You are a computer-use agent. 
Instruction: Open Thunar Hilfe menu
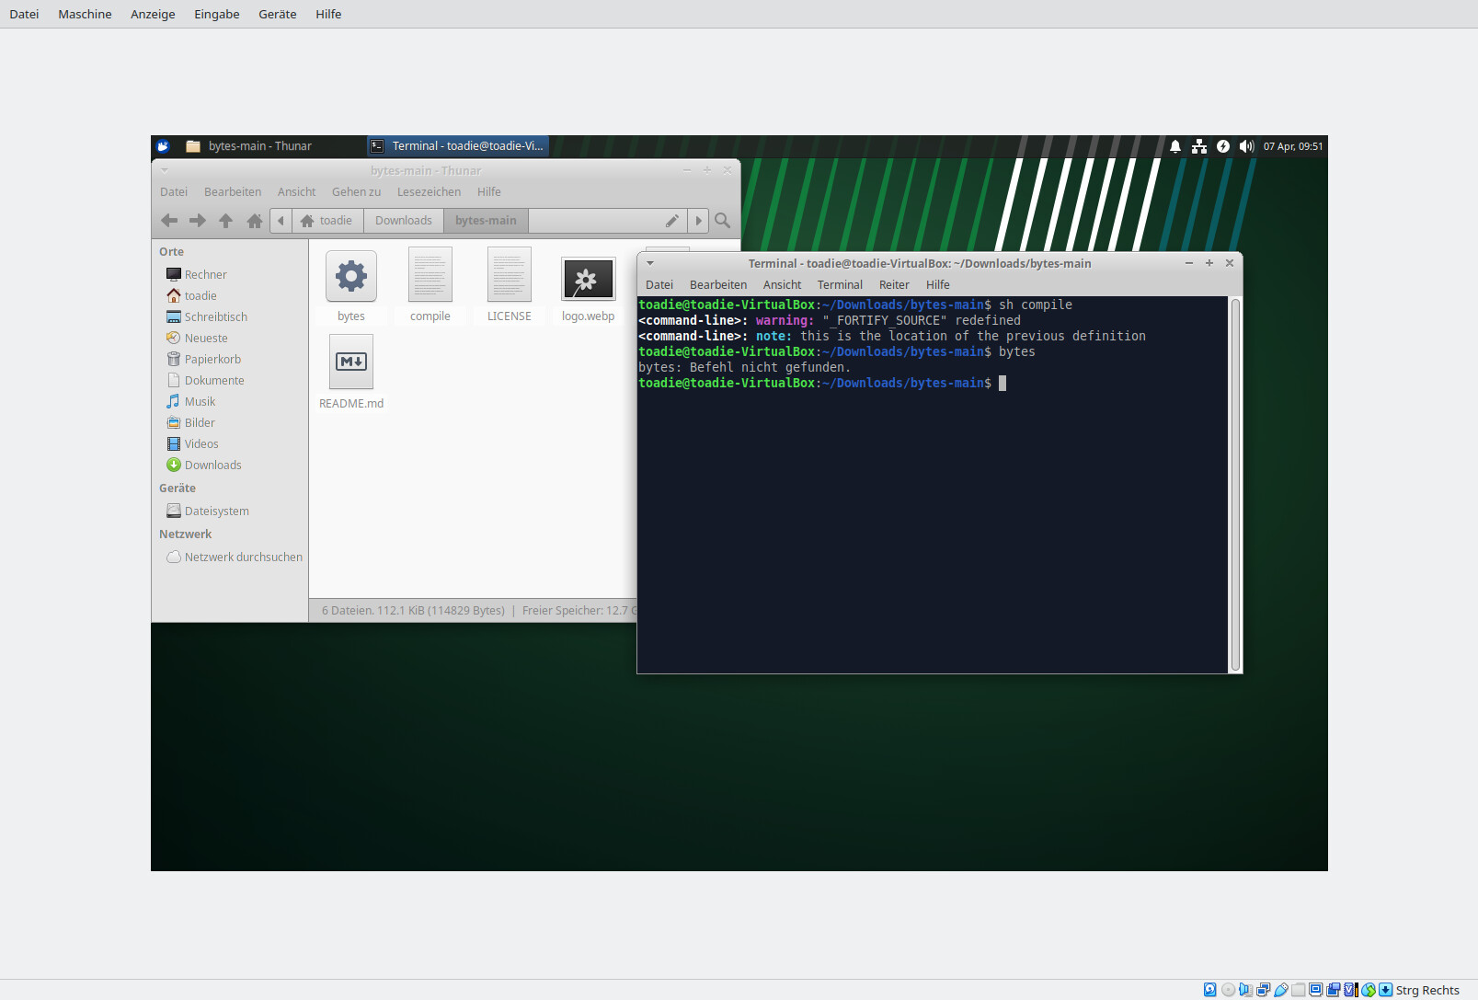click(489, 191)
